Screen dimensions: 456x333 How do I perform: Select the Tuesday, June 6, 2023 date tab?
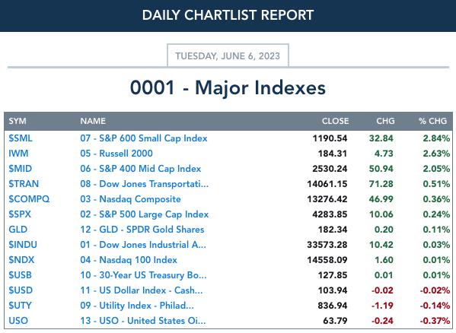click(x=228, y=55)
